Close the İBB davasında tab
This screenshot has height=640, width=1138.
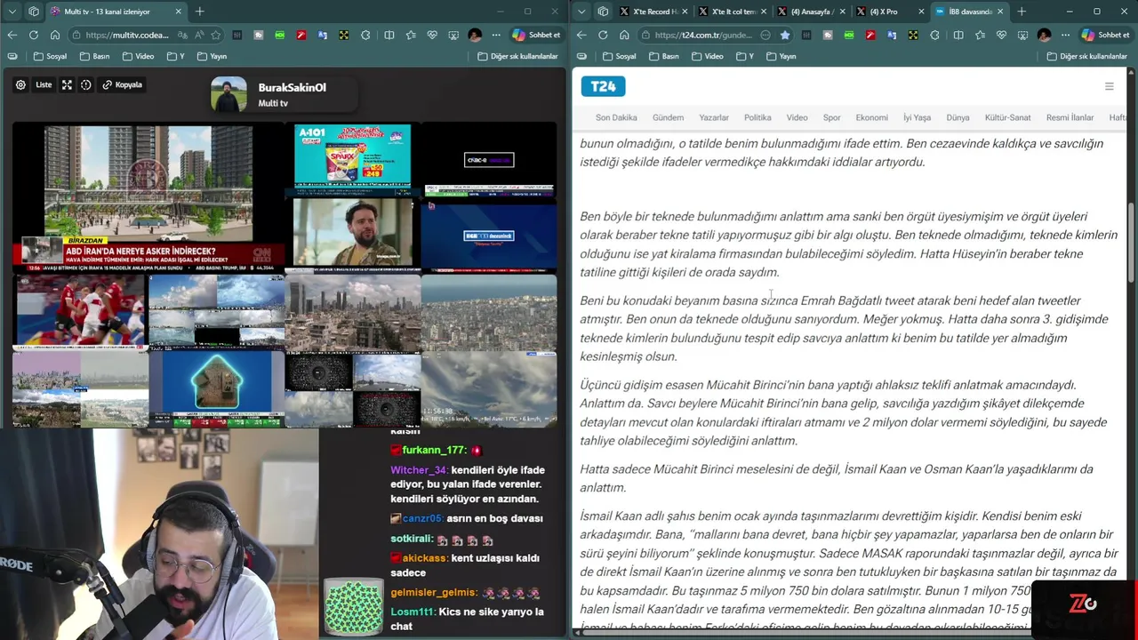point(1001,12)
